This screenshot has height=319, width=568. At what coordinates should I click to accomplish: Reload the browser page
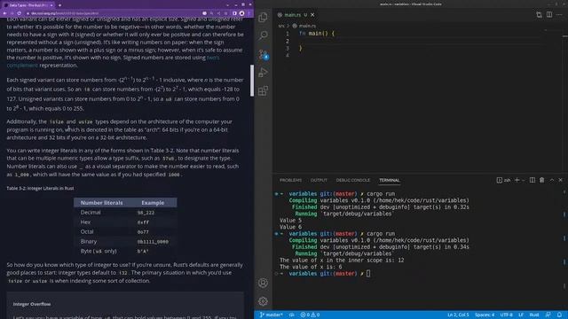[x=20, y=13]
